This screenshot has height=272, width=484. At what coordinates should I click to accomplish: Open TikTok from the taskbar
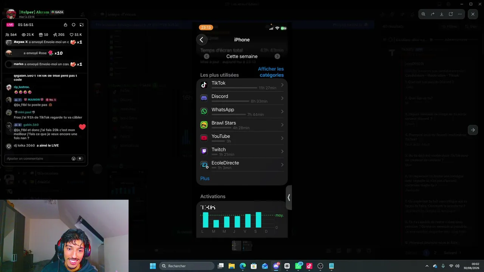pos(309,266)
